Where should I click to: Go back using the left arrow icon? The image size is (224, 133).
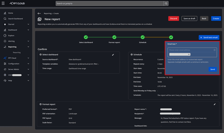pos(39,14)
